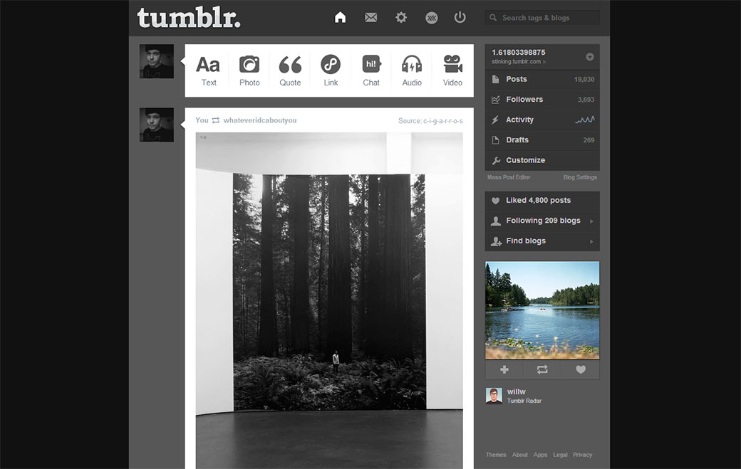Visit willw's blog from Tumblr Radar
The height and width of the screenshot is (469, 741).
(516, 391)
